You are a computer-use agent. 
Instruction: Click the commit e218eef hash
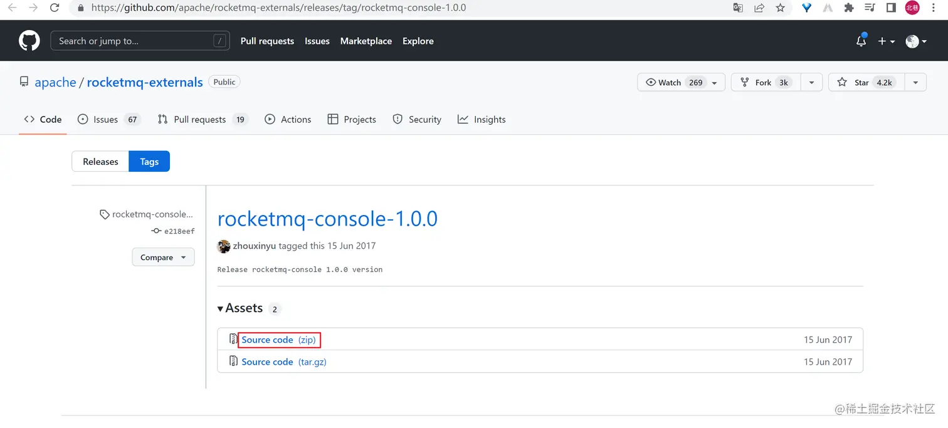(x=179, y=231)
